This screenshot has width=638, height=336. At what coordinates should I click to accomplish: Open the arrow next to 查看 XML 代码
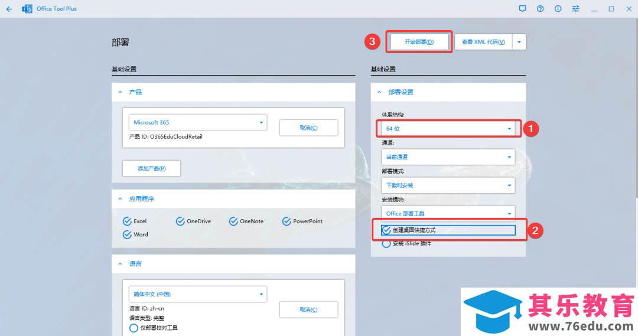coord(519,42)
